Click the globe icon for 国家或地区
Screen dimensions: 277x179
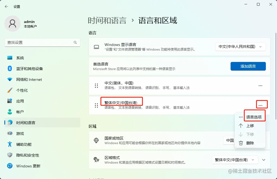point(96,140)
